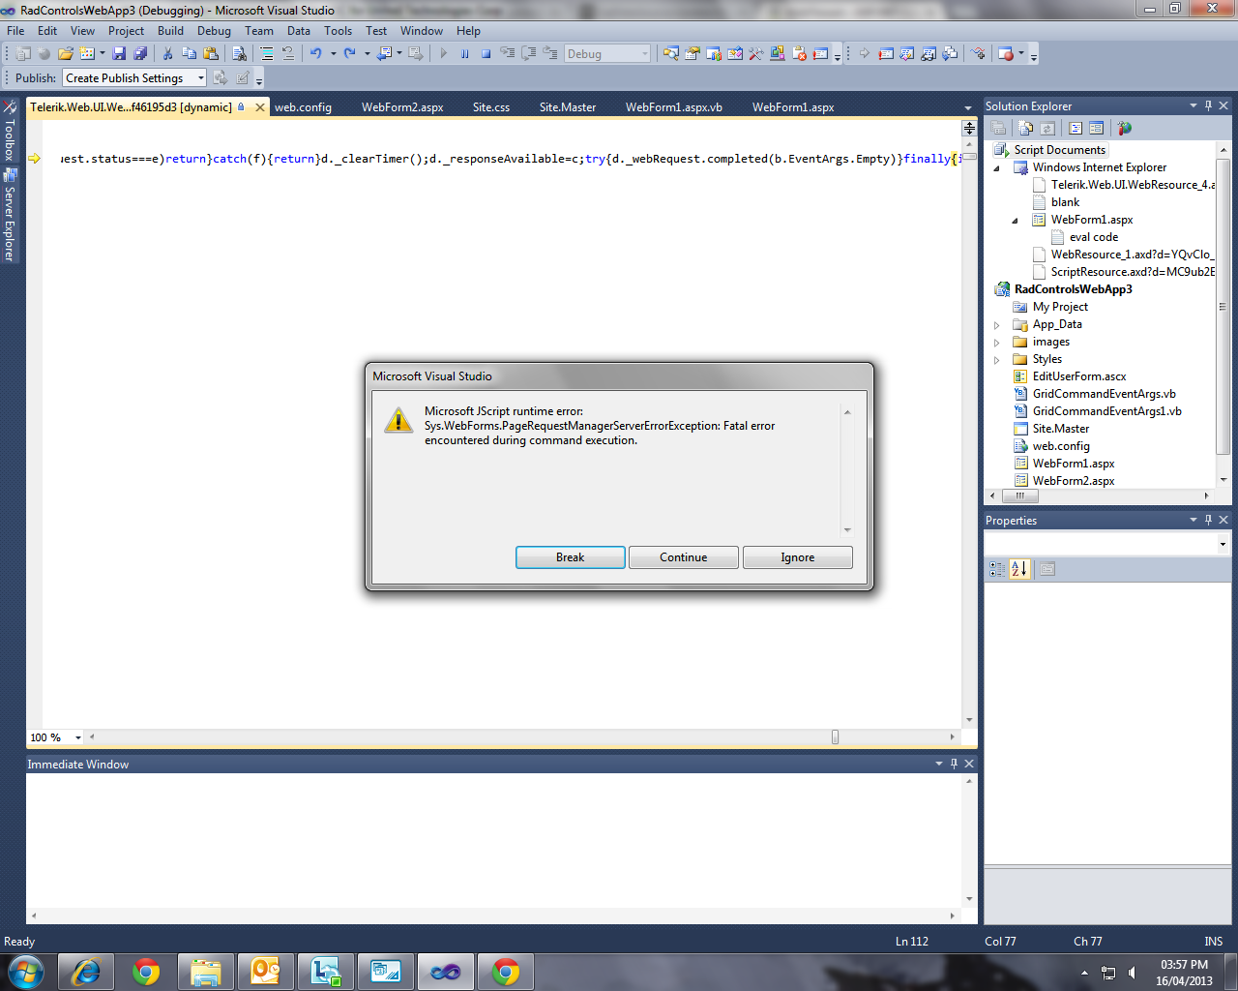Click the Show Next Statement arrow icon
The height and width of the screenshot is (991, 1238).
coord(864,54)
